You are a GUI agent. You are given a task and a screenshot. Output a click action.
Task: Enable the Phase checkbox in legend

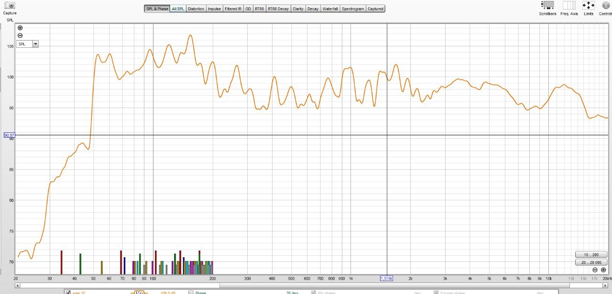191,293
